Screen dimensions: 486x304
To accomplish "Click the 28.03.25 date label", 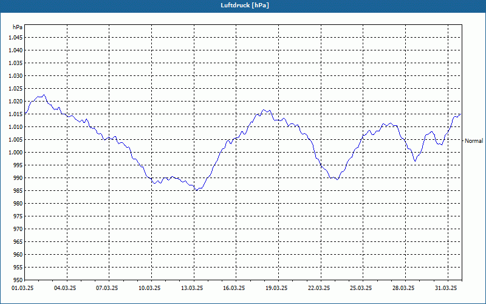I will click(x=403, y=288).
